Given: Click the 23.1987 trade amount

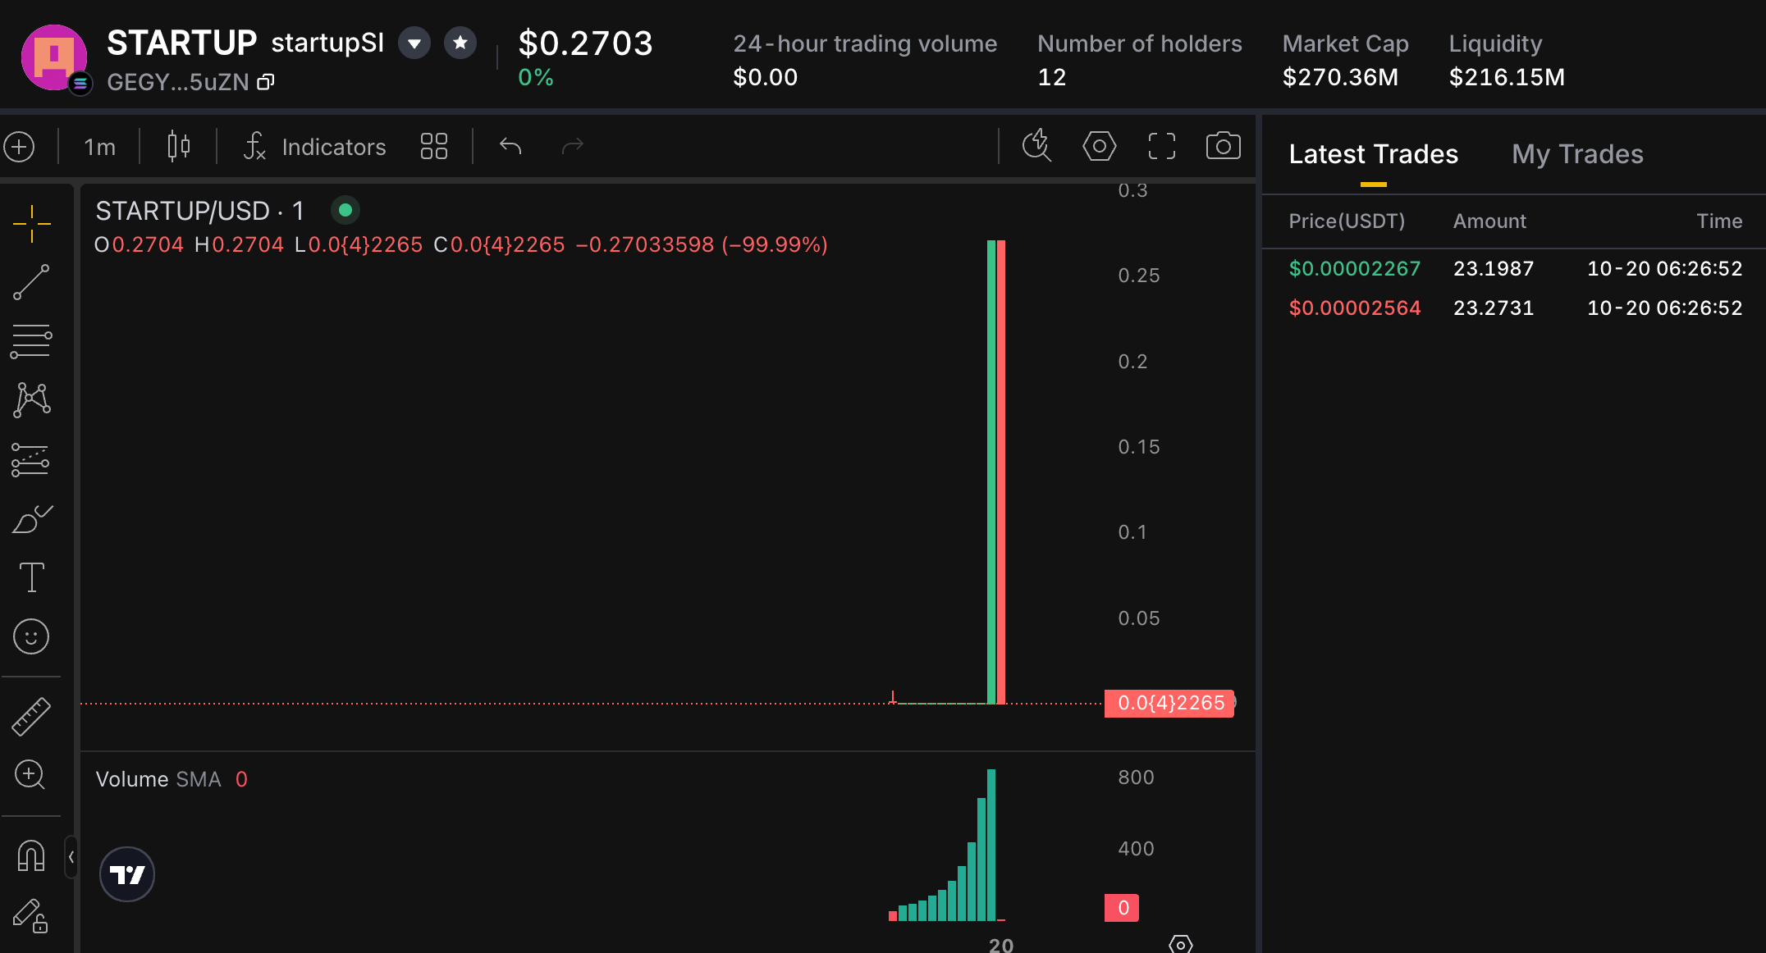Looking at the screenshot, I should pos(1494,268).
